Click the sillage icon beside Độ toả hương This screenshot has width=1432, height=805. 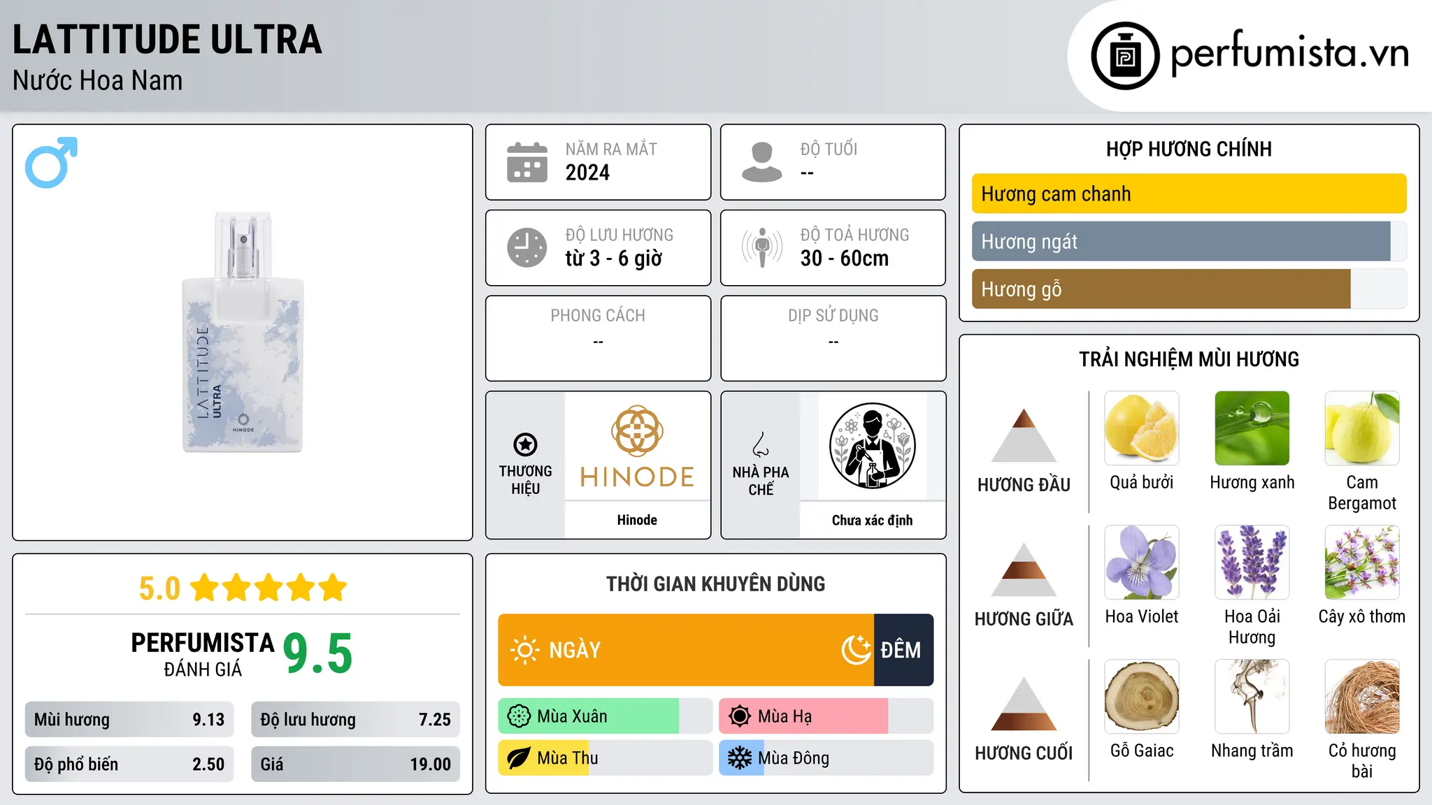(x=762, y=247)
